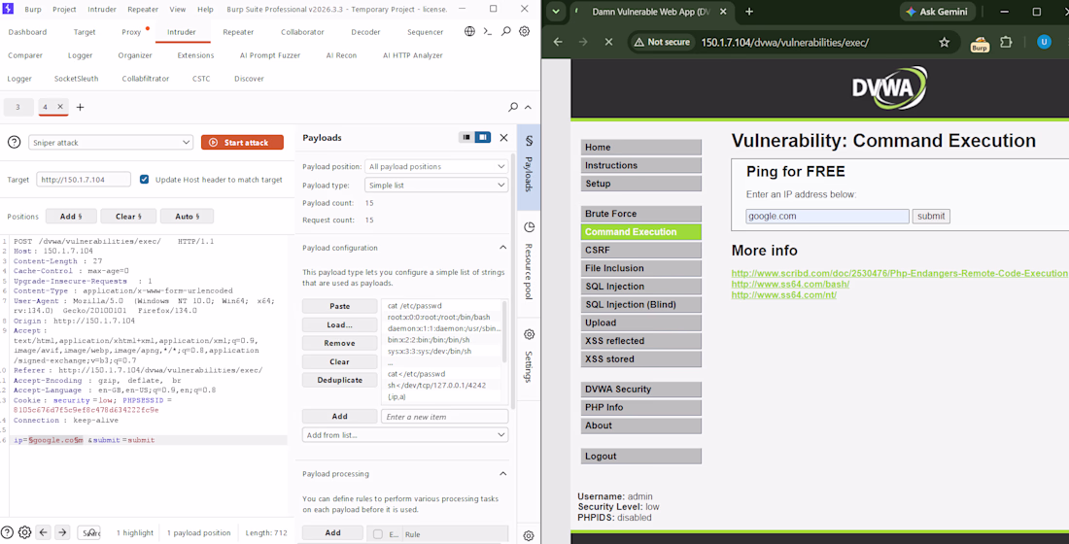
Task: Open the Sniper attack type dropdown
Action: click(111, 143)
